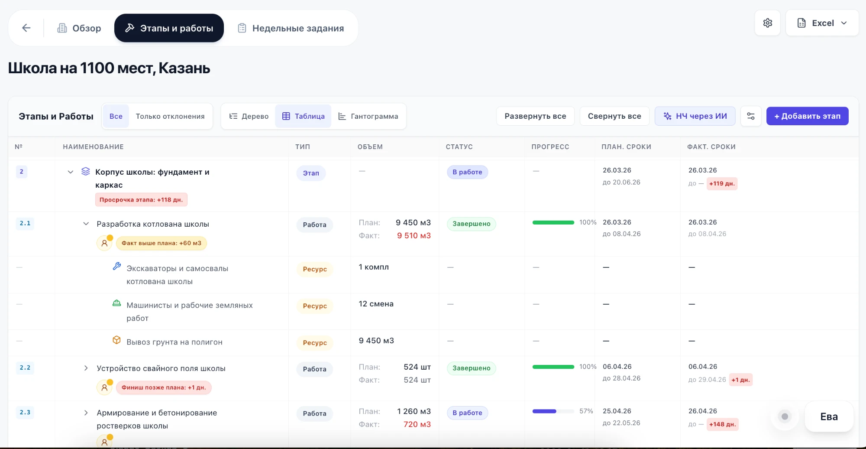The image size is (866, 449).
Task: Click the Добавить этап button
Action: pos(807,116)
